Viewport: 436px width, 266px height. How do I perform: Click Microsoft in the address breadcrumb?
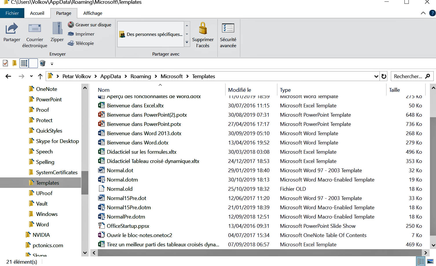point(172,76)
